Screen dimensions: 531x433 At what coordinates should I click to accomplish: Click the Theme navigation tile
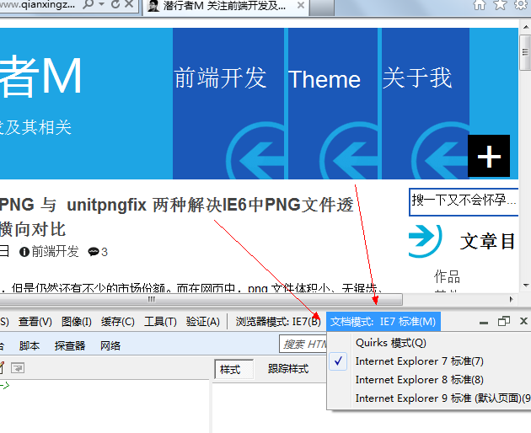click(333, 104)
